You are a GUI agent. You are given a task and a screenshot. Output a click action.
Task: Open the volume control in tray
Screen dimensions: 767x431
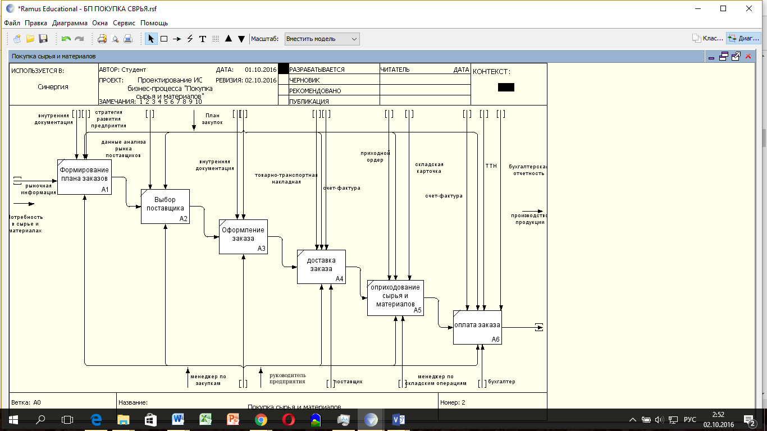[659, 419]
